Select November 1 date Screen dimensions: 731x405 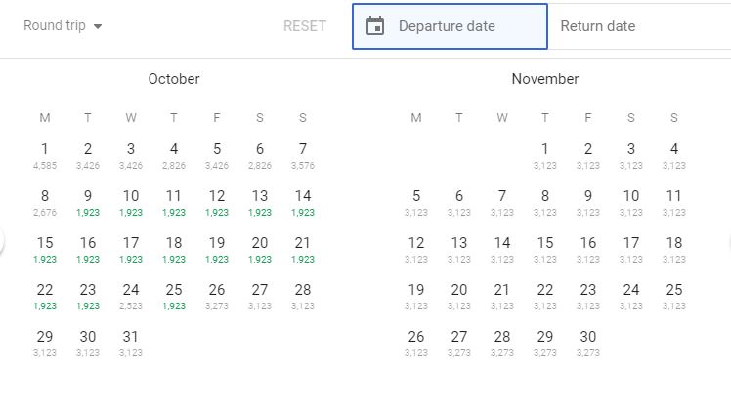pyautogui.click(x=545, y=154)
